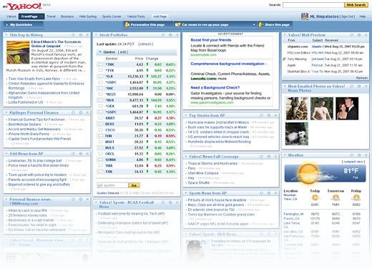Collapse the Kiplinger Personal Finance module
The height and width of the screenshot is (269, 372).
(x=6, y=112)
